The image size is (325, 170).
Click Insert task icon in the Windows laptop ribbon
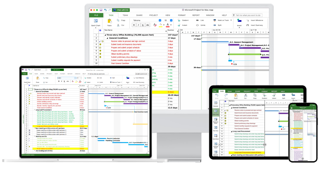pos(128,78)
